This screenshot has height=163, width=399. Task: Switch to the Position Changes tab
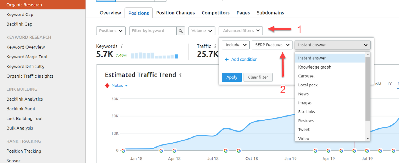(175, 13)
